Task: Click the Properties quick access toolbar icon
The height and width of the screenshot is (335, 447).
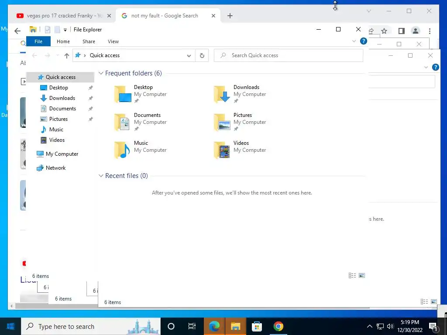Action: click(x=48, y=30)
